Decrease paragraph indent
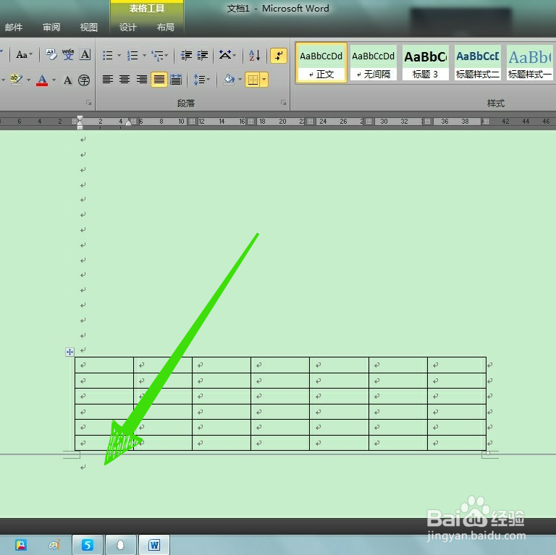 click(186, 55)
